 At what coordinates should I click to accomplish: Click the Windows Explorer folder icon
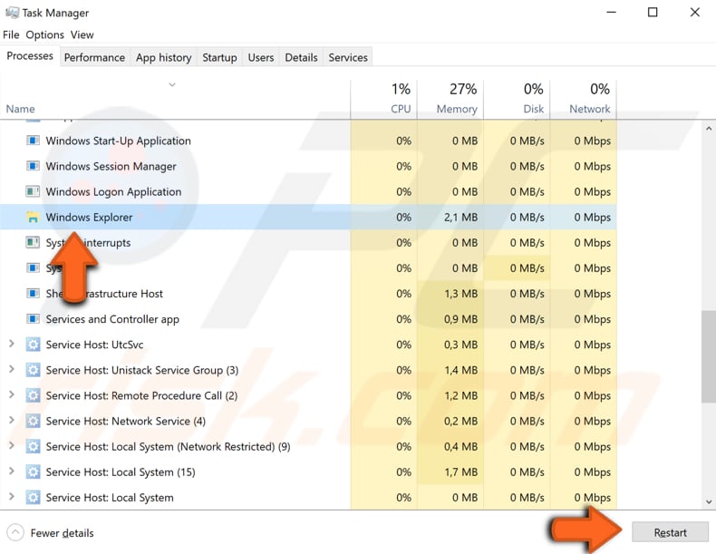[x=33, y=218]
